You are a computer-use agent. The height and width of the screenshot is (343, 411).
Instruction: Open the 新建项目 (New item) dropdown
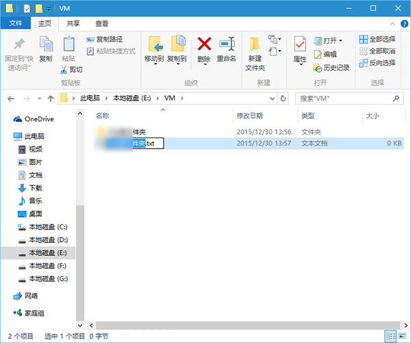tap(275, 40)
